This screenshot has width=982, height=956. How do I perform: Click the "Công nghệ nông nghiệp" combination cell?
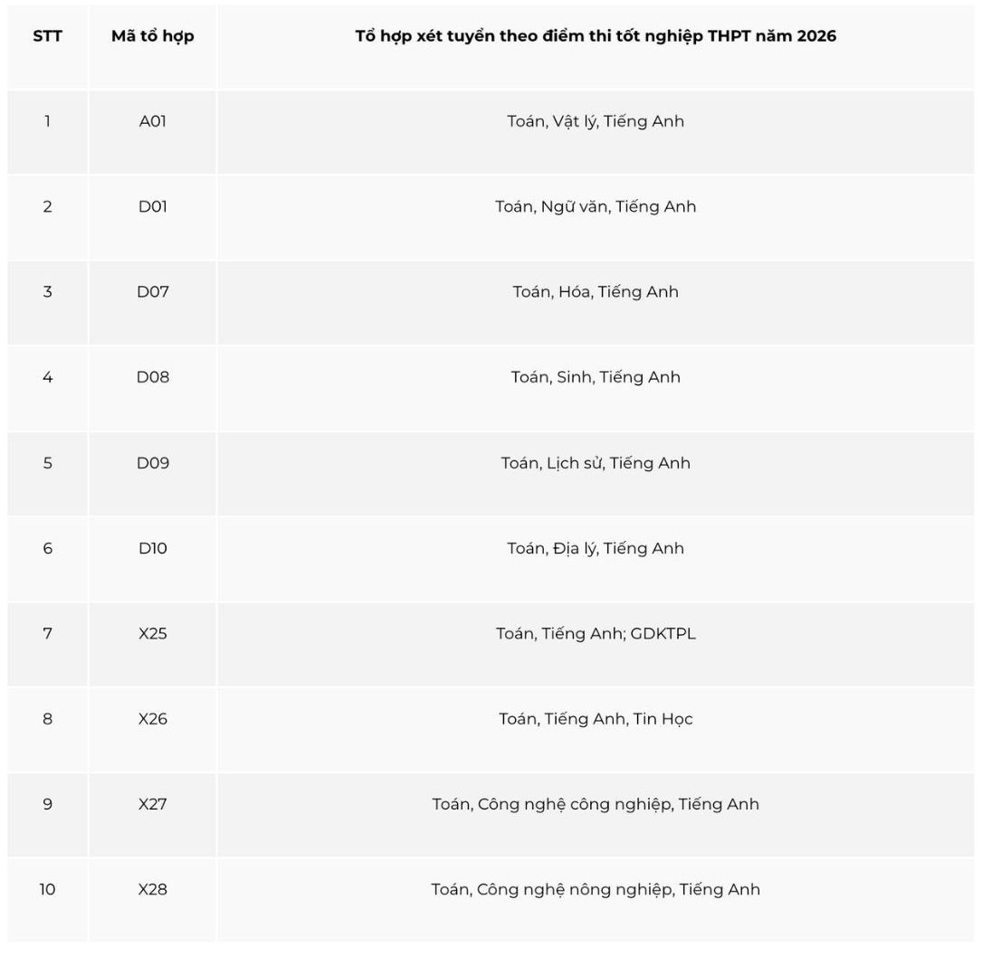pyautogui.click(x=596, y=890)
